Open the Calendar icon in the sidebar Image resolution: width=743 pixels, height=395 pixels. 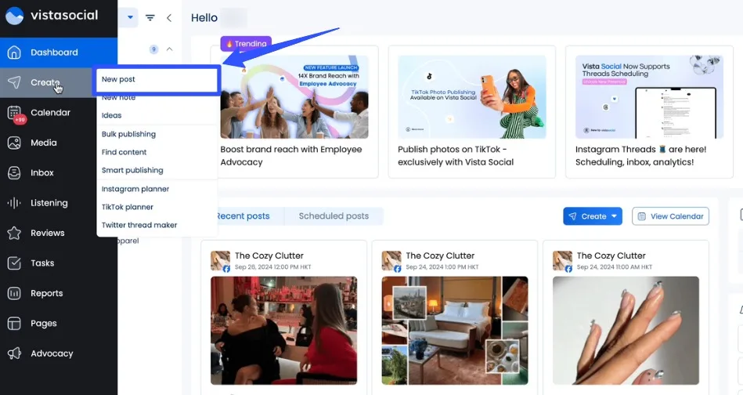[14, 113]
